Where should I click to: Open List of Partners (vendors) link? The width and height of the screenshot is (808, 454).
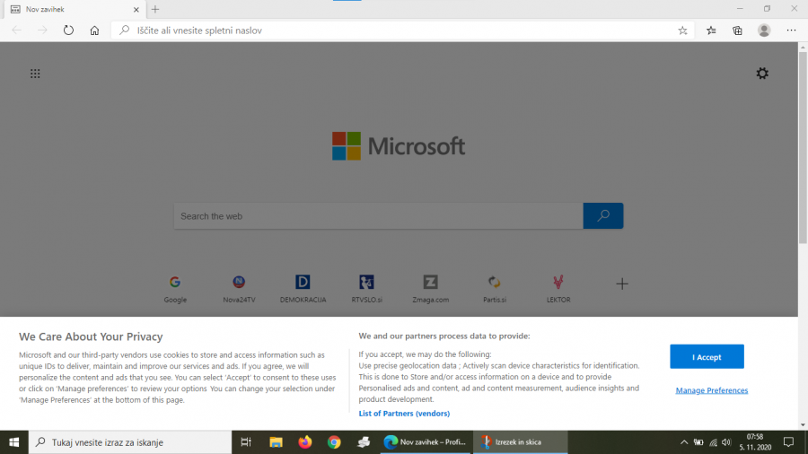pyautogui.click(x=404, y=414)
